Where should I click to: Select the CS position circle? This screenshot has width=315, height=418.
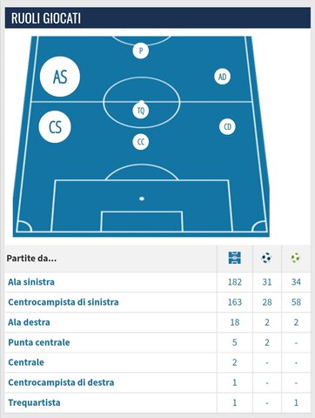tap(55, 127)
